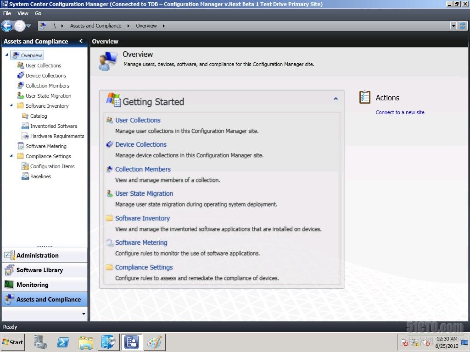Click the User State Migration tree icon
This screenshot has height=352, width=470.
(20, 95)
